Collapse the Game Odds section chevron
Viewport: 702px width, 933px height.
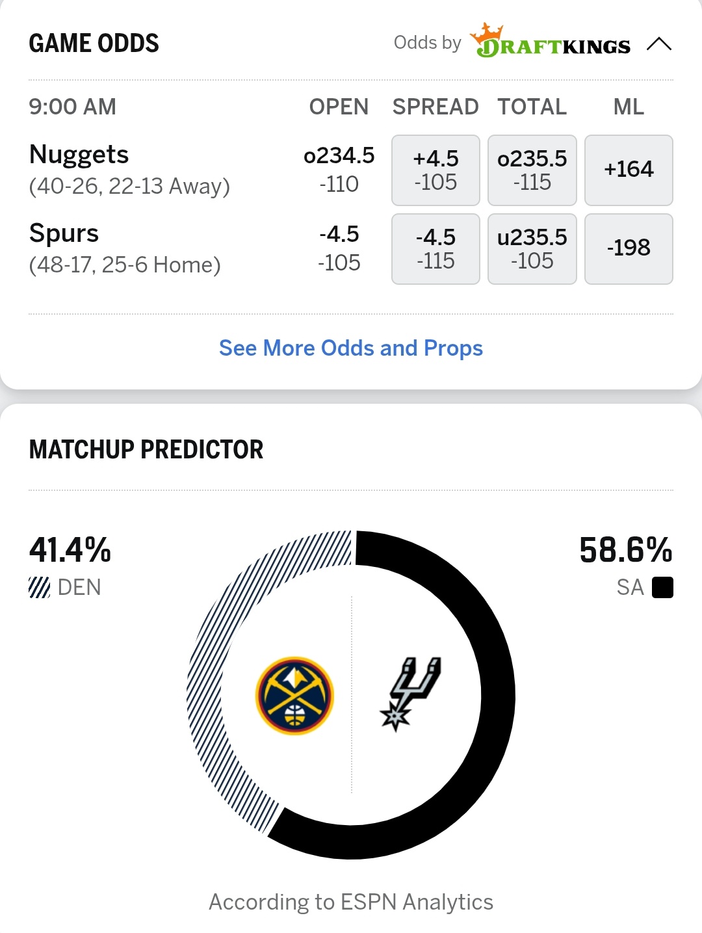point(658,44)
